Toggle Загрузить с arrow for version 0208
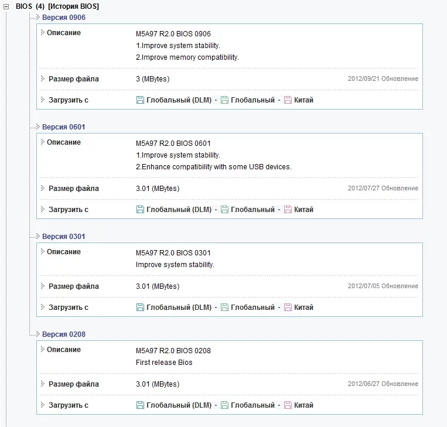This screenshot has height=427, width=447. point(43,405)
